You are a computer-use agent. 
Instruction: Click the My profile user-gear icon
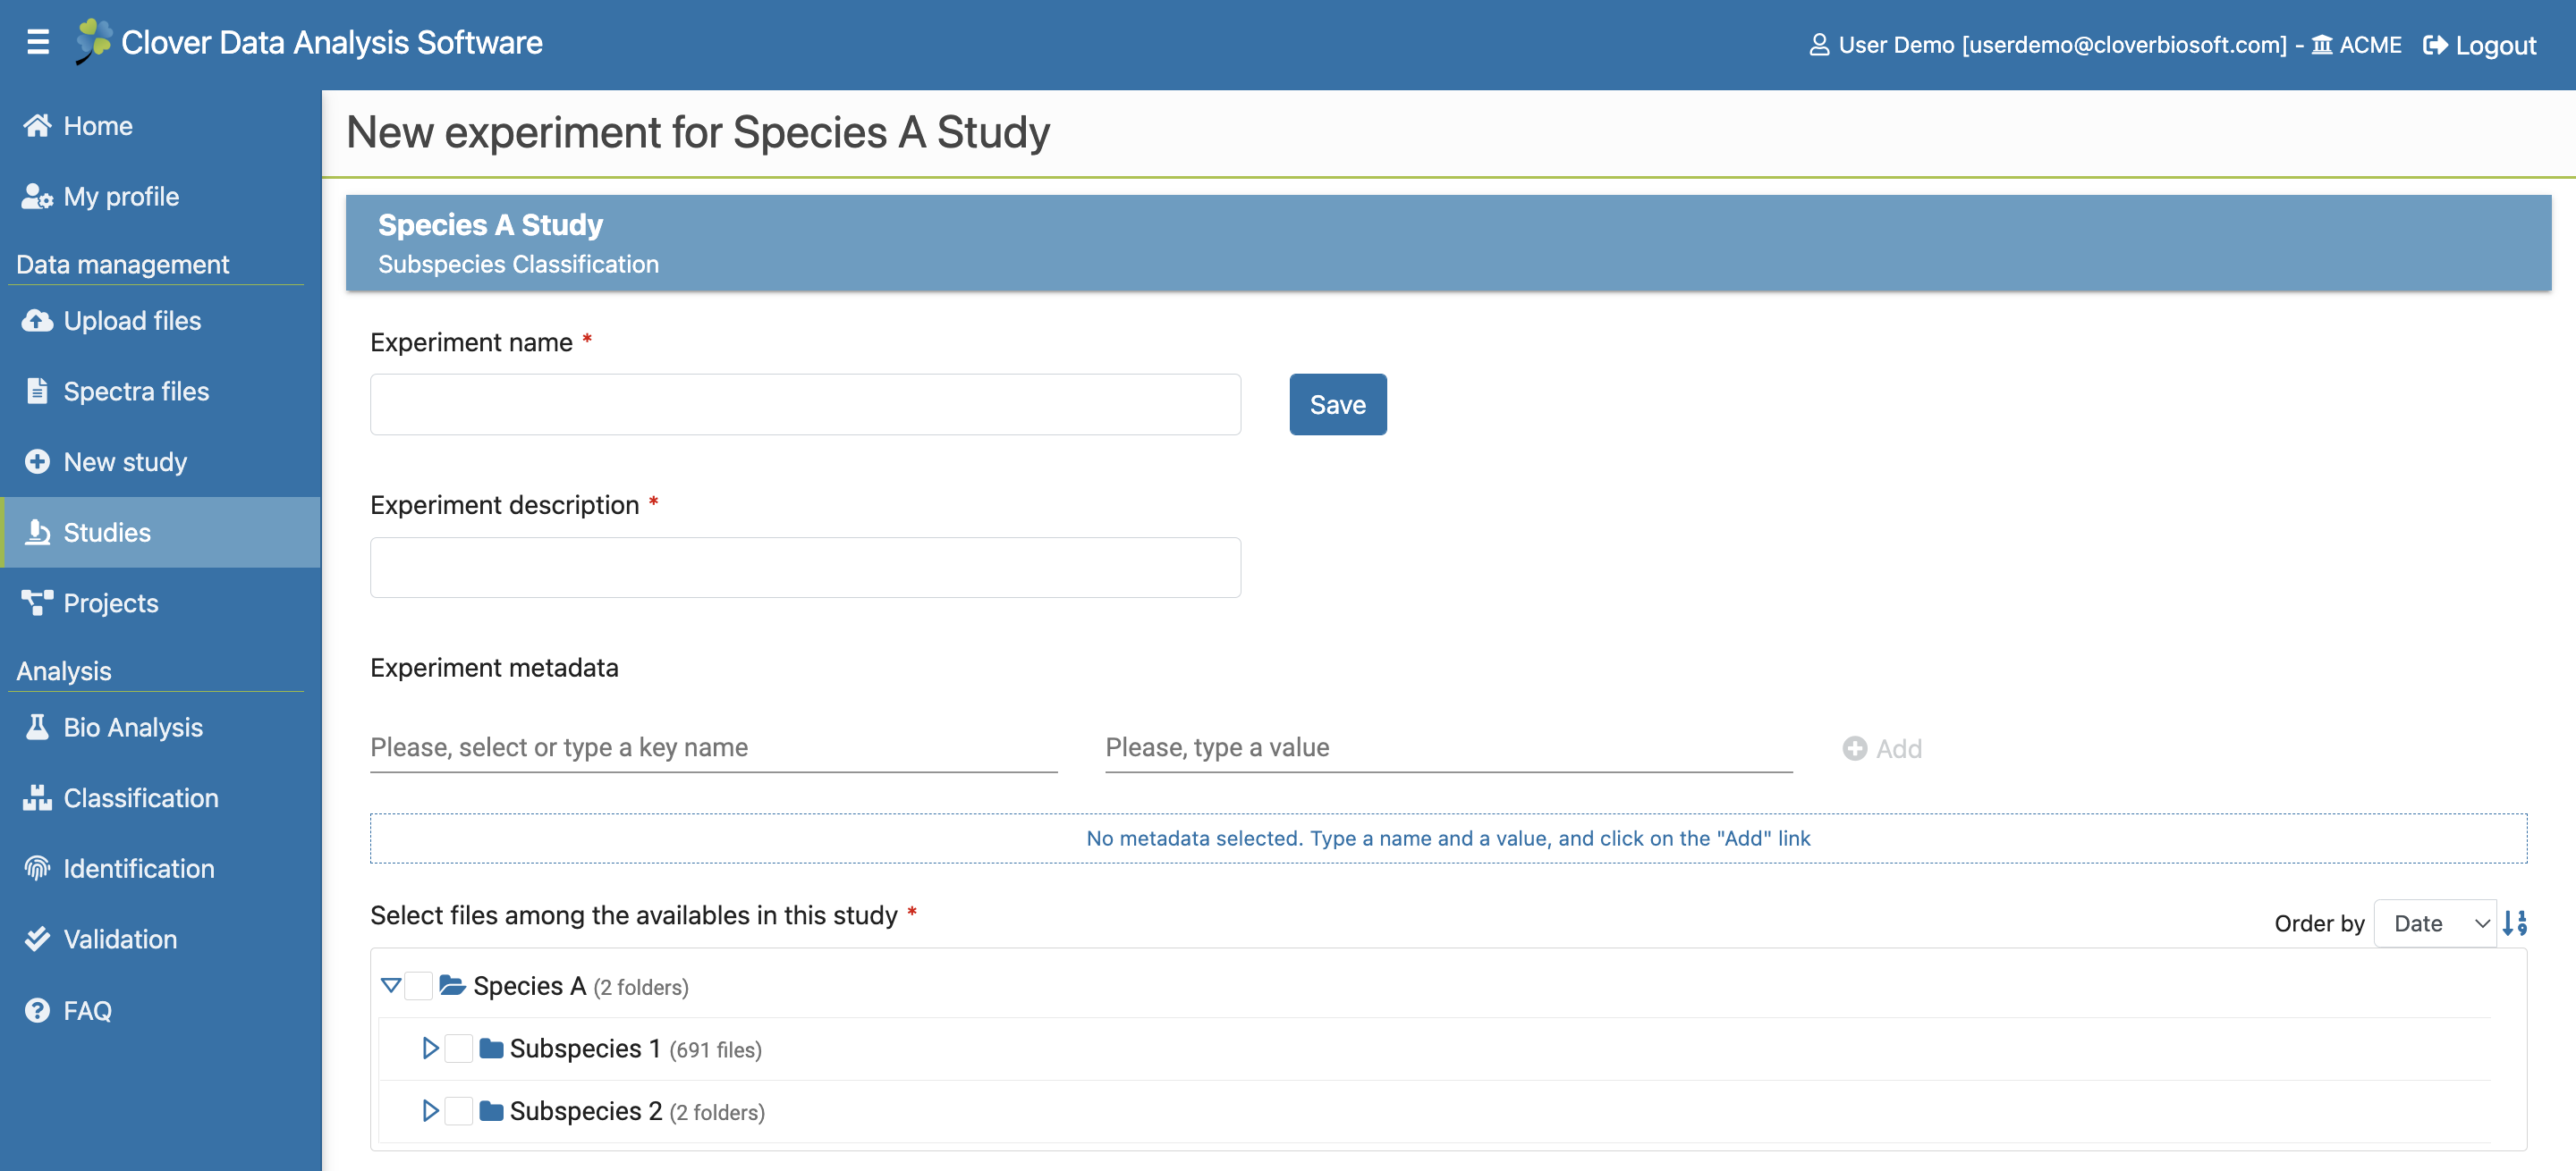click(37, 197)
